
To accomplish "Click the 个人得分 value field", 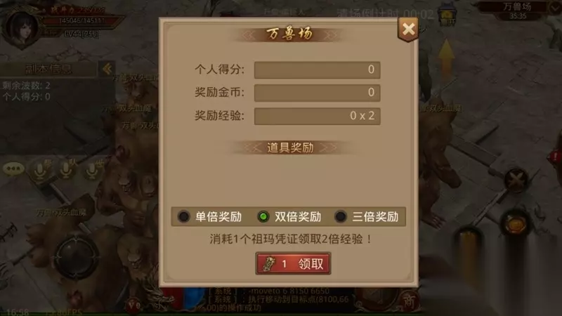I will (x=318, y=70).
